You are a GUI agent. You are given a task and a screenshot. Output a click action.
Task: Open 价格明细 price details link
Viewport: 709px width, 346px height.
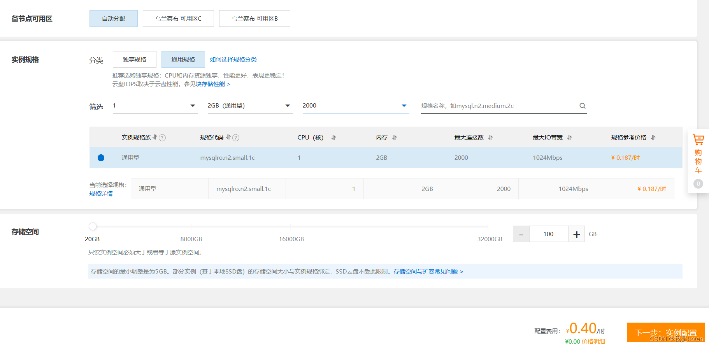coord(593,342)
